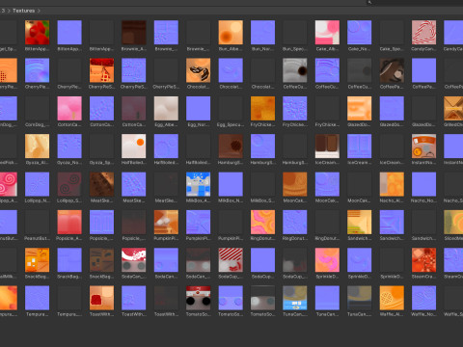
Task: Select the MilkBox_N normal map thumbnail
Action: [x=231, y=184]
